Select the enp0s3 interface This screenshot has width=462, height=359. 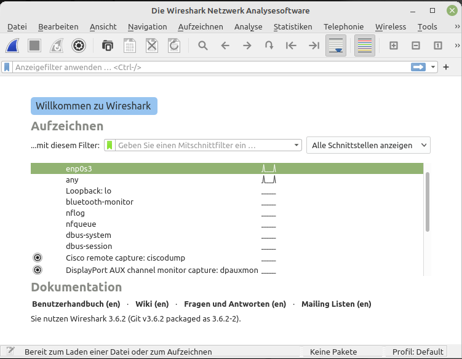click(227, 168)
